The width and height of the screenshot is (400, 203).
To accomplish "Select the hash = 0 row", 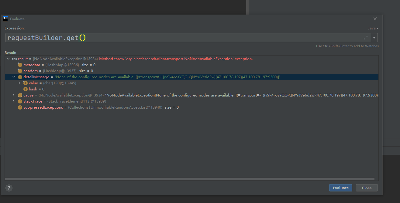I will point(191,89).
